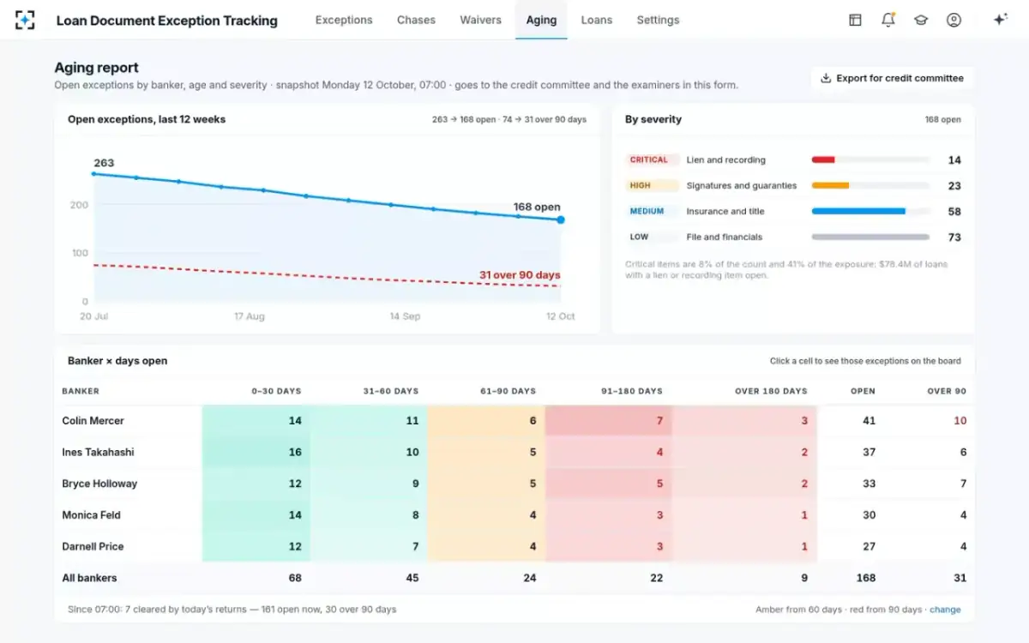
Task: Switch to the Exceptions tab
Action: [x=344, y=20]
